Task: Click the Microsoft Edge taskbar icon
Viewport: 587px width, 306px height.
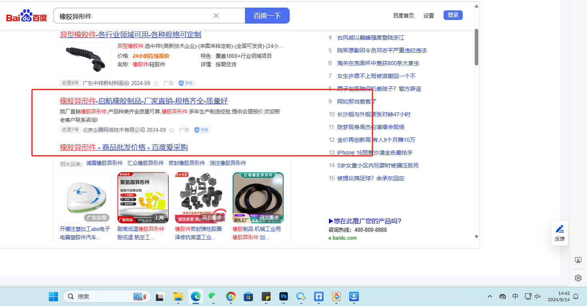Action: [196, 296]
